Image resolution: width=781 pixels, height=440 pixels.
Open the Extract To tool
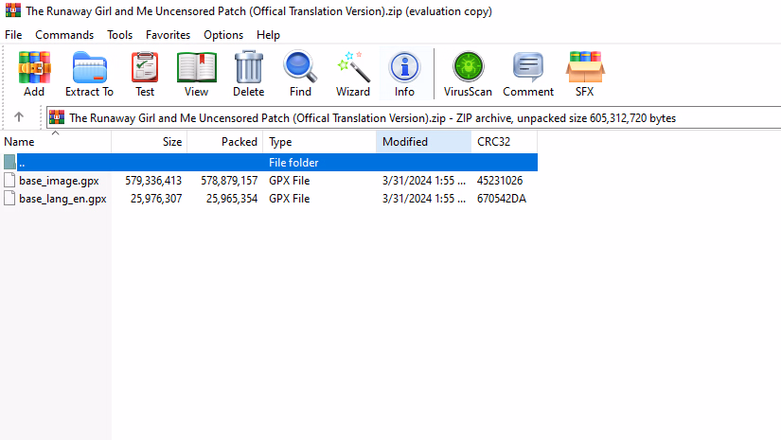[x=89, y=74]
